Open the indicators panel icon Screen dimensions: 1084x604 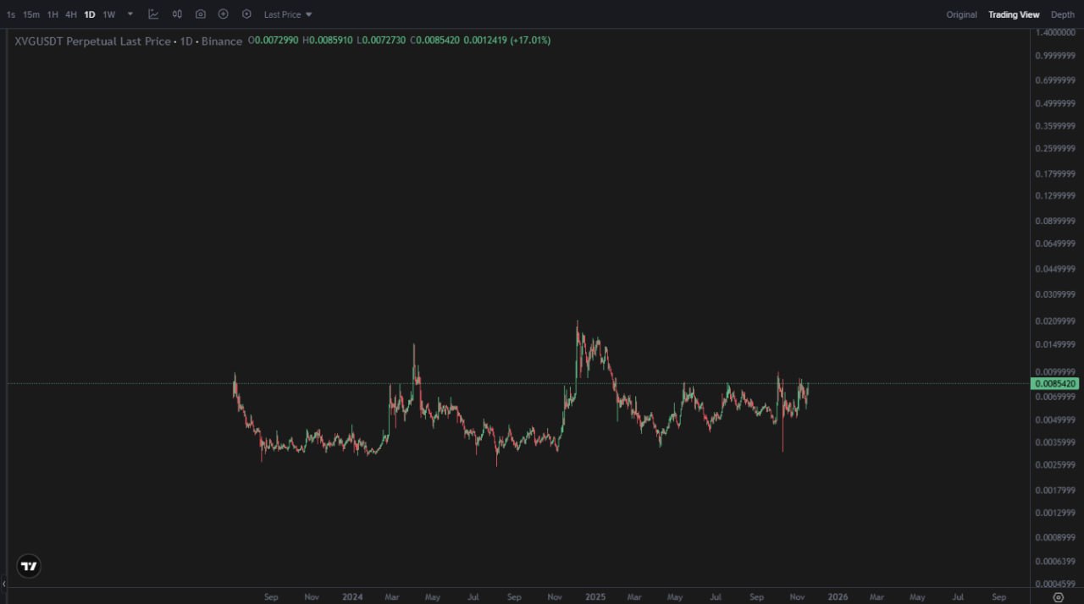153,14
